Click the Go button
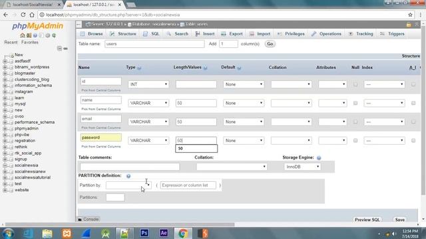This screenshot has height=239, width=426. coord(270,44)
